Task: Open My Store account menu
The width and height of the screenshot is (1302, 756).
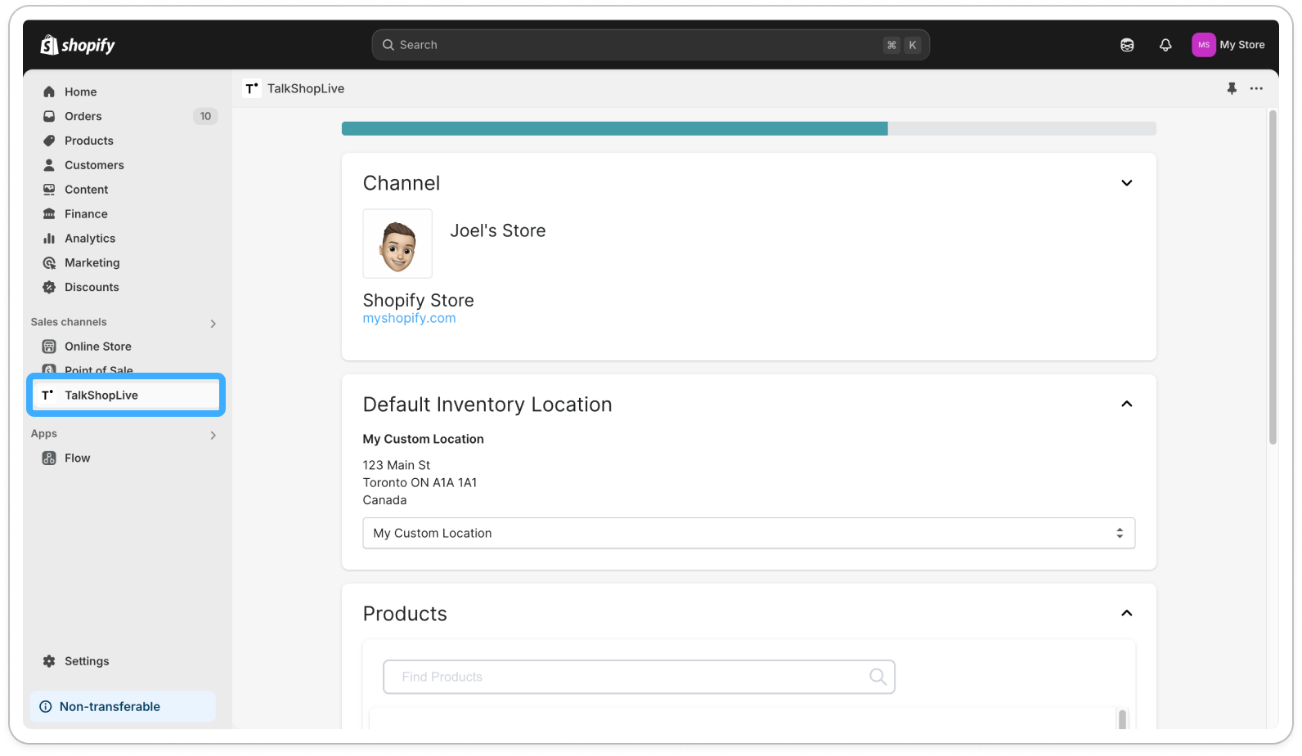Action: 1229,45
